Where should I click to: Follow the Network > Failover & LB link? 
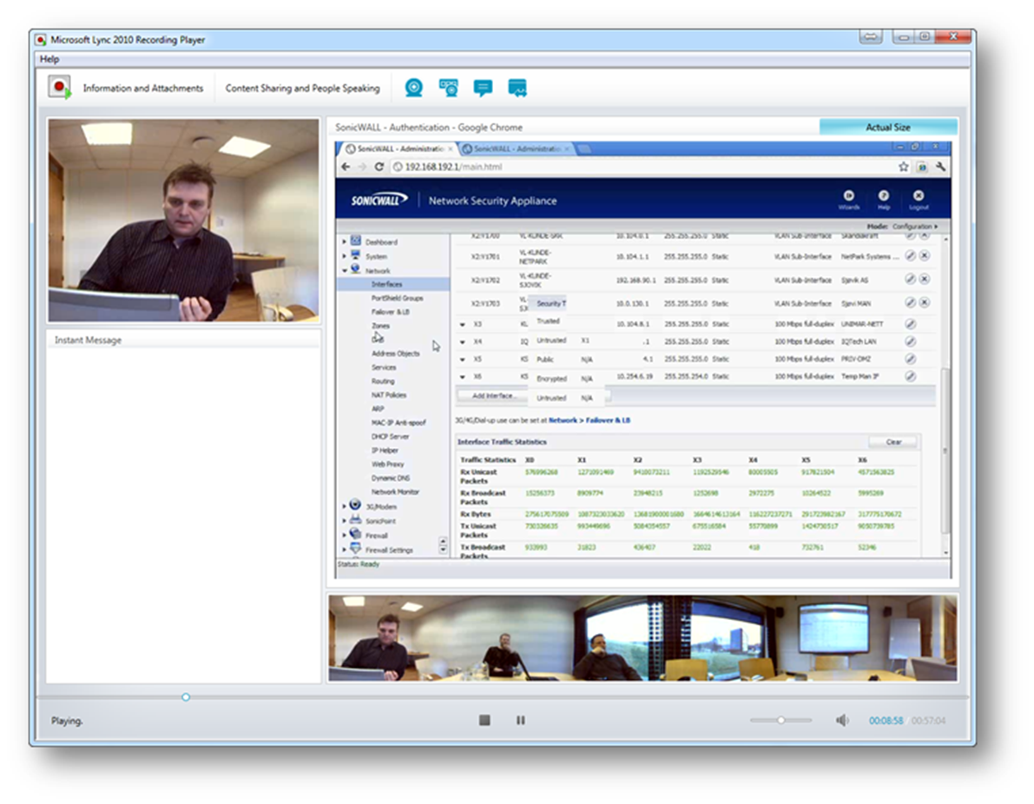589,420
